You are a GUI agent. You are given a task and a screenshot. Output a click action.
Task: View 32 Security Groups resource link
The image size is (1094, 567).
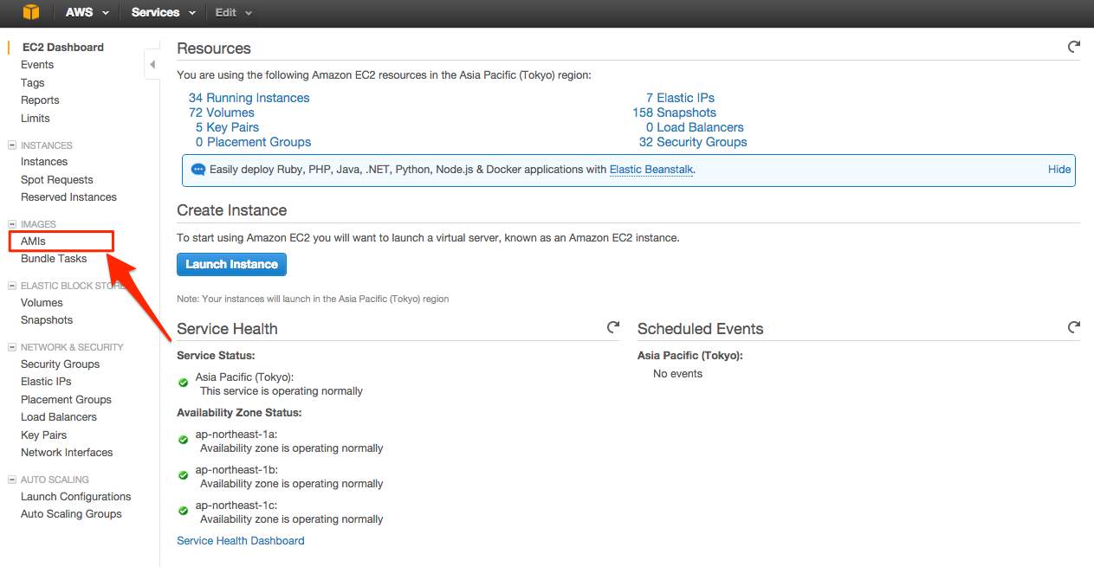(x=693, y=142)
